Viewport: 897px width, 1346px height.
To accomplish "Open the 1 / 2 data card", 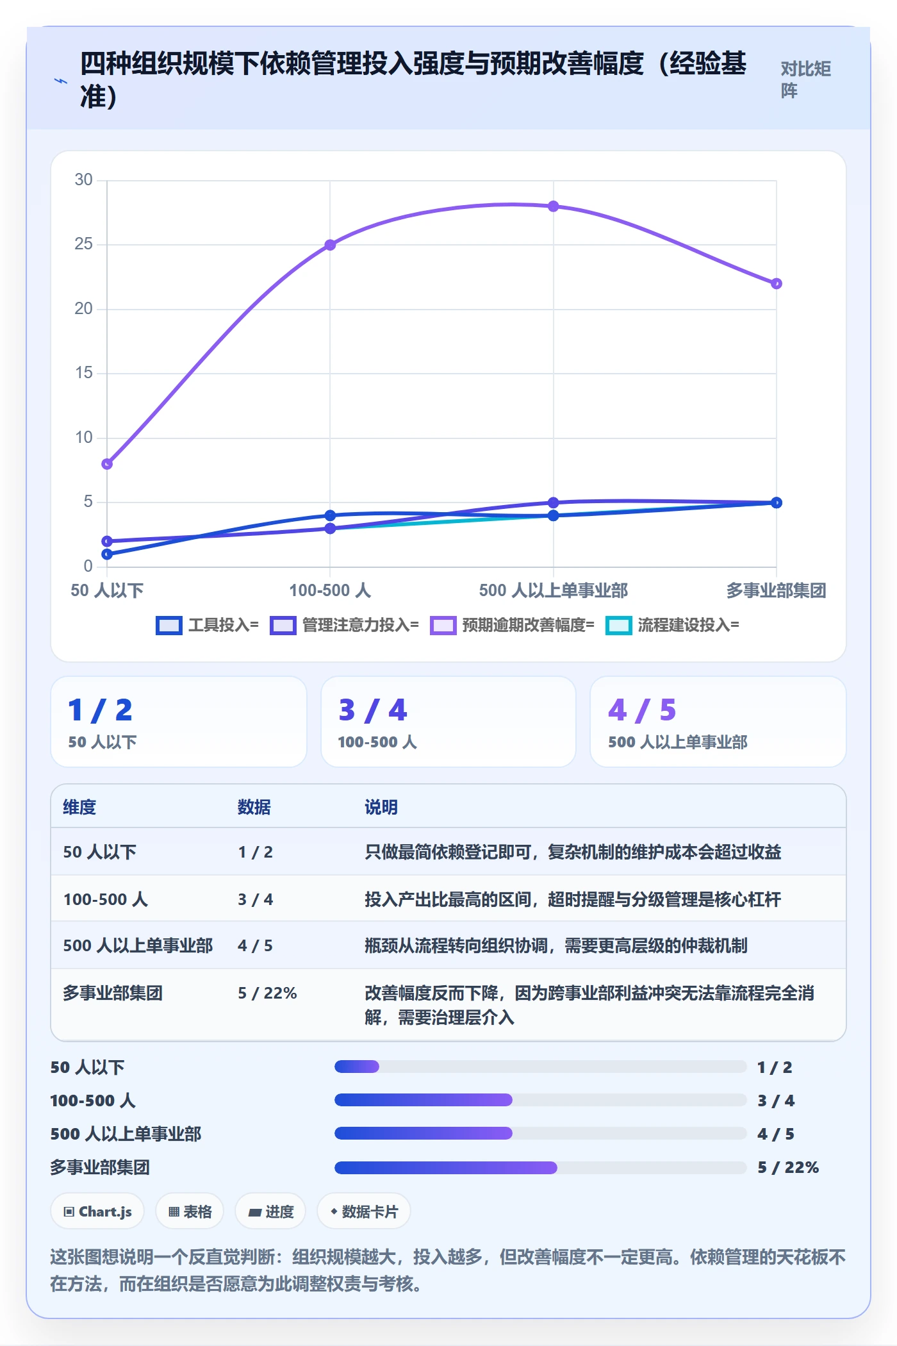I will [179, 722].
